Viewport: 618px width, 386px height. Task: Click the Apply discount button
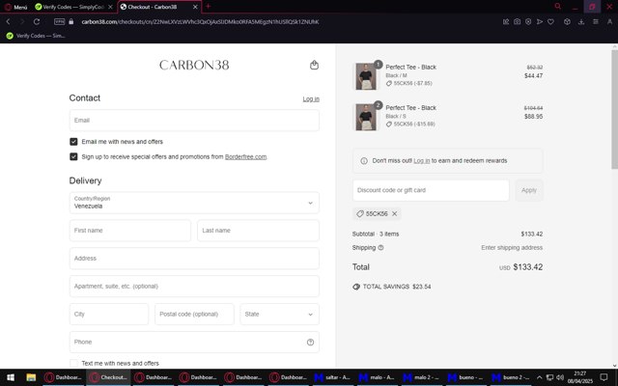[x=529, y=190]
